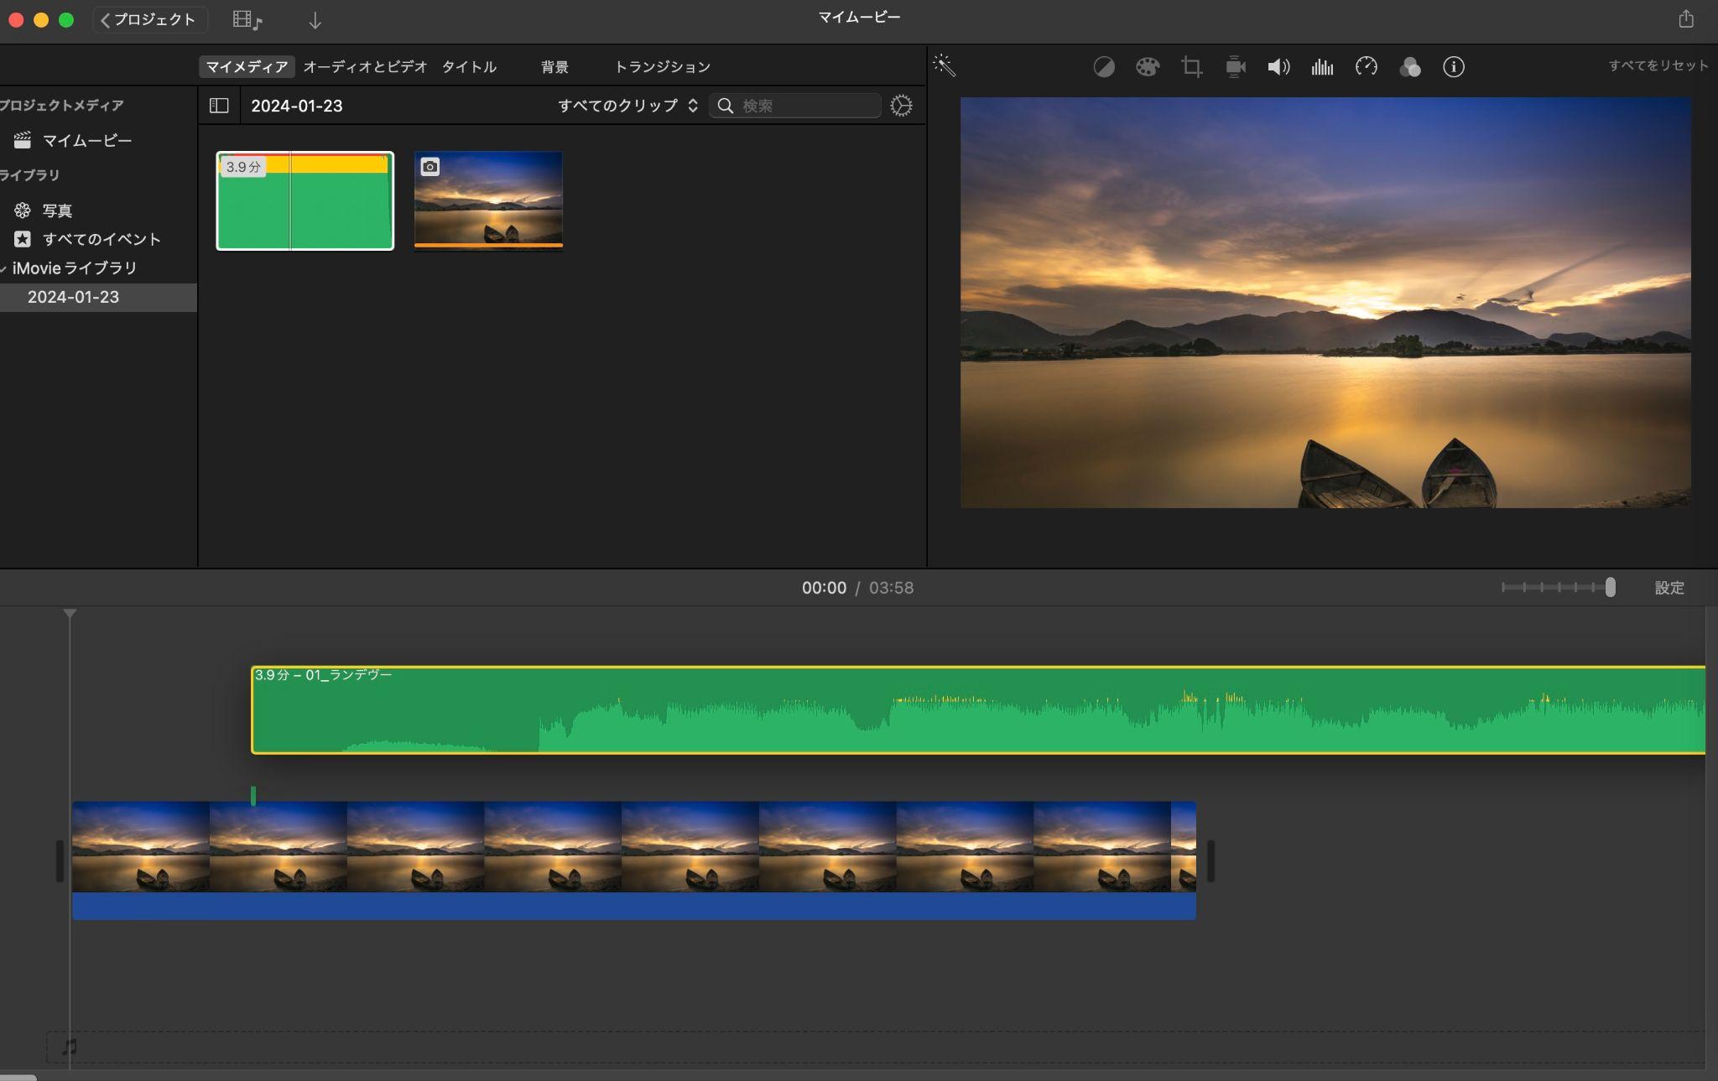Viewport: 1718px width, 1081px height.
Task: Select すべてのイベント in the library list
Action: pos(102,239)
